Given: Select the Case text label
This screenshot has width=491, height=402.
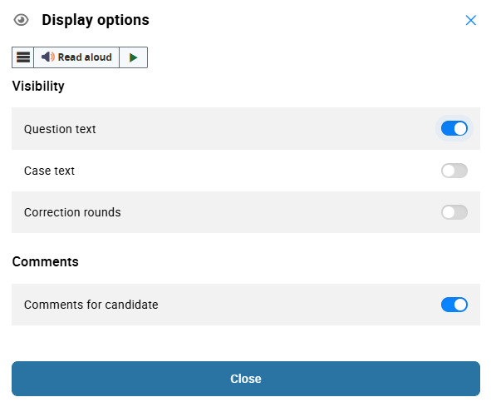Looking at the screenshot, I should pos(49,171).
